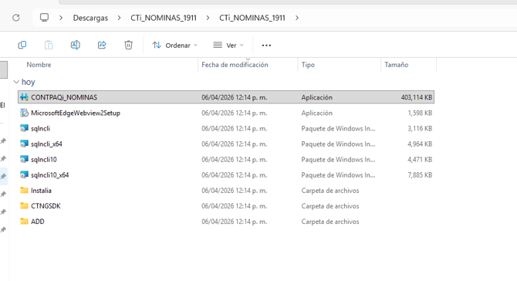Select the sqlncli10 file name
Screen dimensions: 517x281
pos(44,159)
